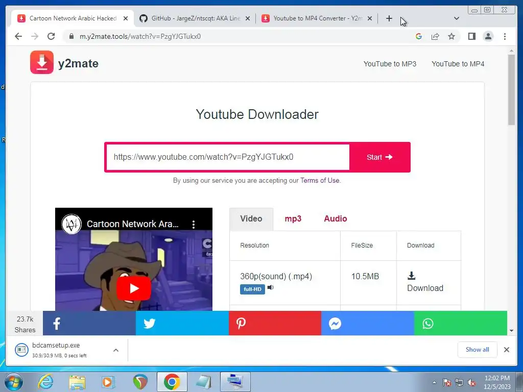Select the Video format tab

tap(251, 219)
